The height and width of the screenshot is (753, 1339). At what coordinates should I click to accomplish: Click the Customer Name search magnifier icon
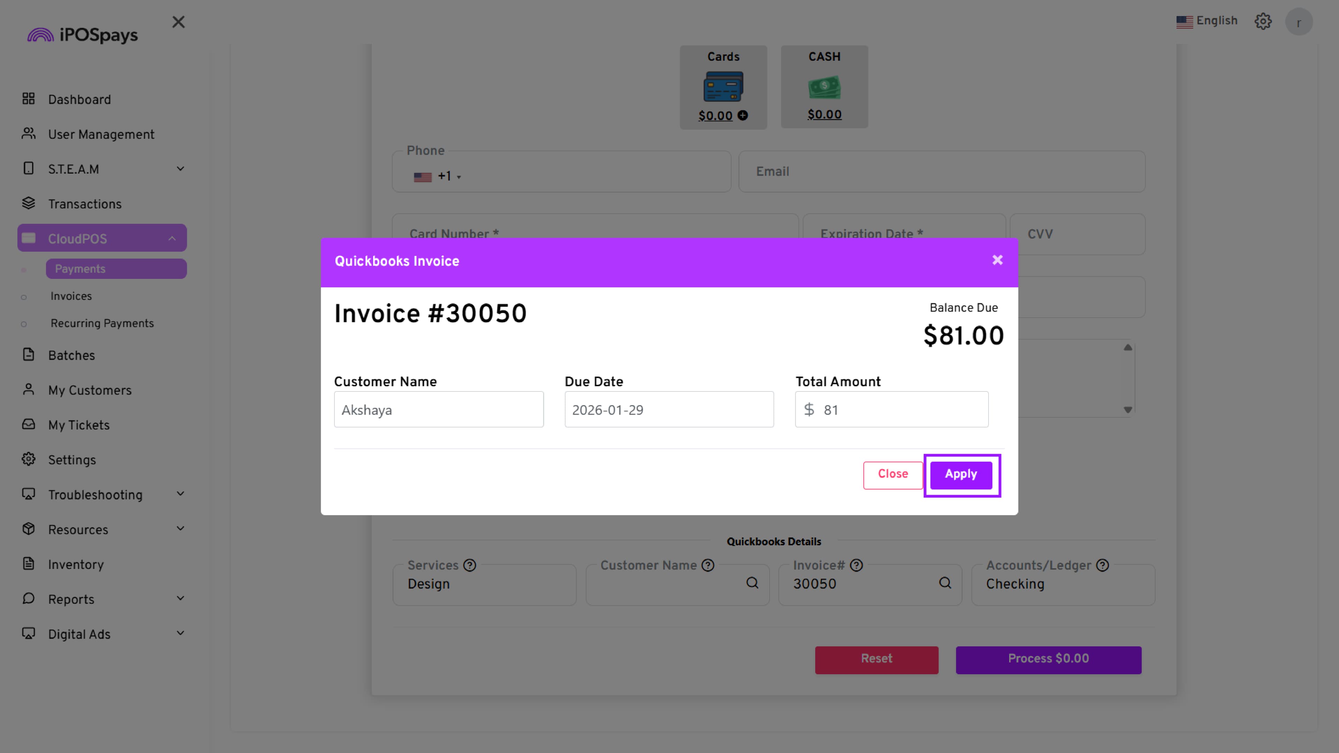pos(752,583)
